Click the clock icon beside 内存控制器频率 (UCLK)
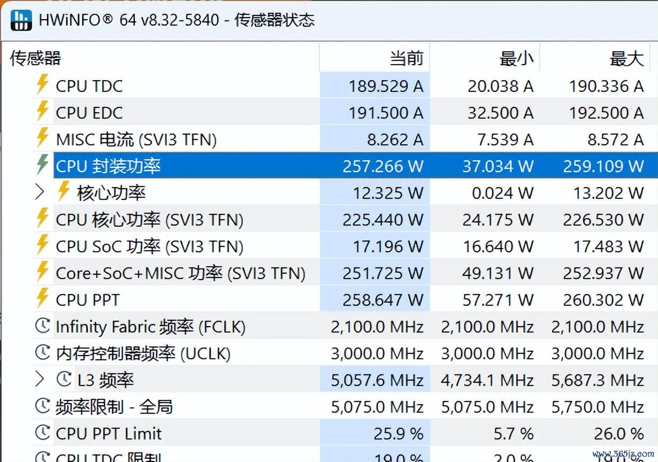This screenshot has height=462, width=658. tap(42, 352)
